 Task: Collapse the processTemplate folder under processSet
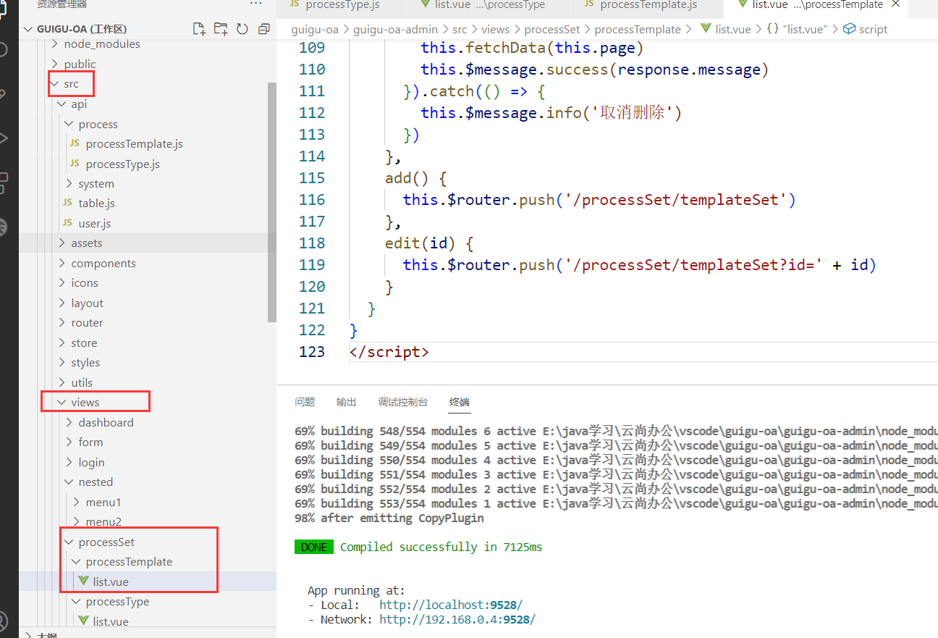[x=77, y=561]
